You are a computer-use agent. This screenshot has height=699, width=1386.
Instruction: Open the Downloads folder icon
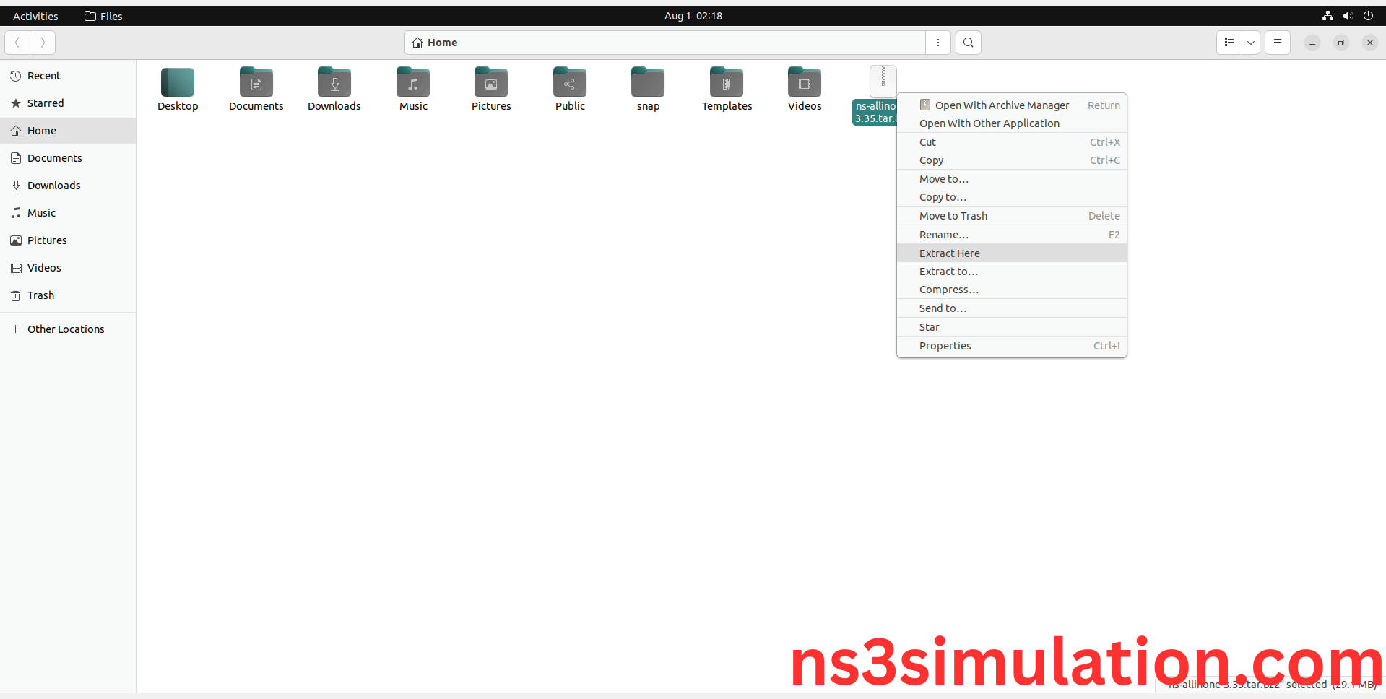[x=334, y=82]
